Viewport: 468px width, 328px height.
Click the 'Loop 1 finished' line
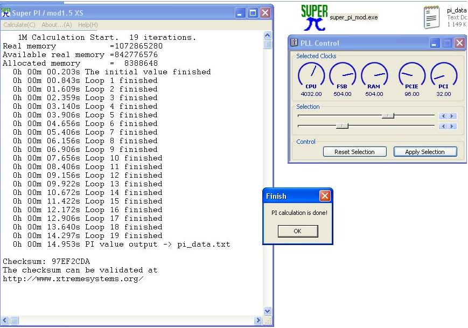[x=85, y=81]
